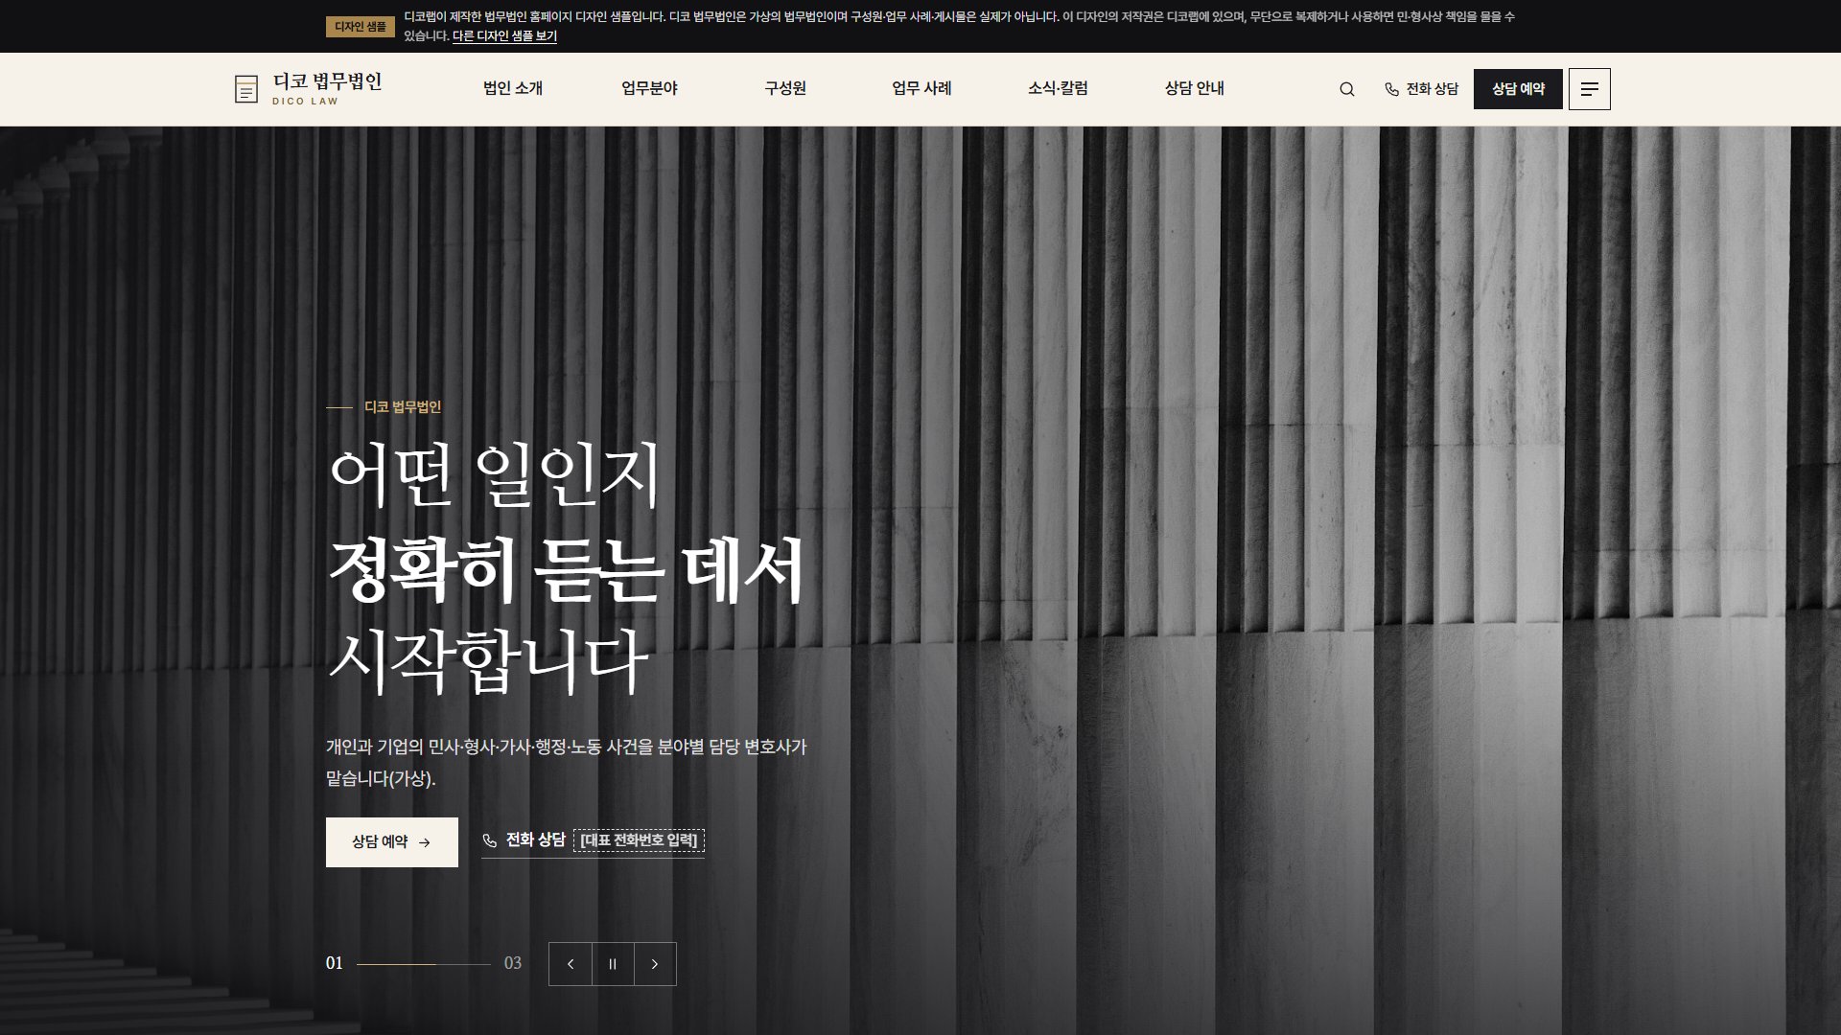Click the hero 전화 상담 phone link
Image resolution: width=1841 pixels, height=1035 pixels.
click(593, 840)
